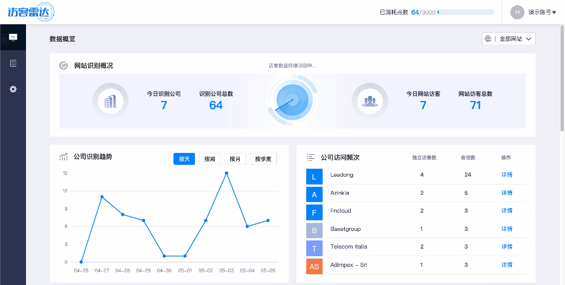This screenshot has width=565, height=285.
Task: Open the dashboard monitor icon in sidebar
Action: point(13,37)
